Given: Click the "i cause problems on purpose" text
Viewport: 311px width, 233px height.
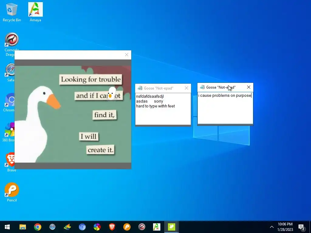Looking at the screenshot, I should [225, 96].
